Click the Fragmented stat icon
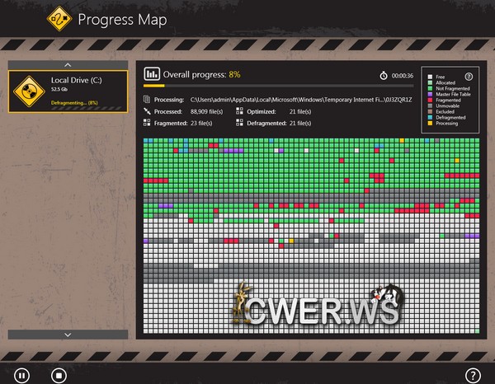The height and width of the screenshot is (384, 495). [x=148, y=122]
